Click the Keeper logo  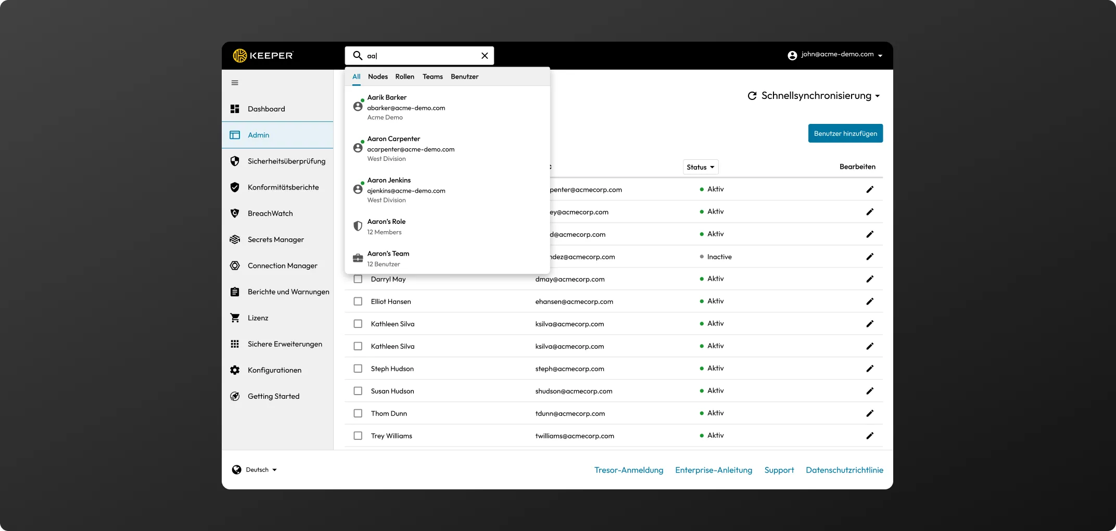coord(263,56)
